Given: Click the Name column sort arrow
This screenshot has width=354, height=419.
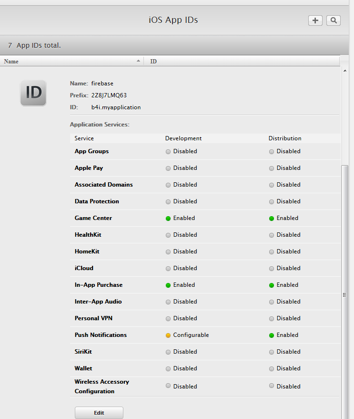Looking at the screenshot, I should (x=138, y=61).
